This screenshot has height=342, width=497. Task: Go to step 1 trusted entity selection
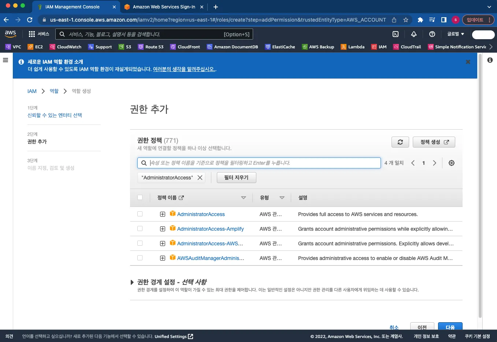pyautogui.click(x=55, y=115)
